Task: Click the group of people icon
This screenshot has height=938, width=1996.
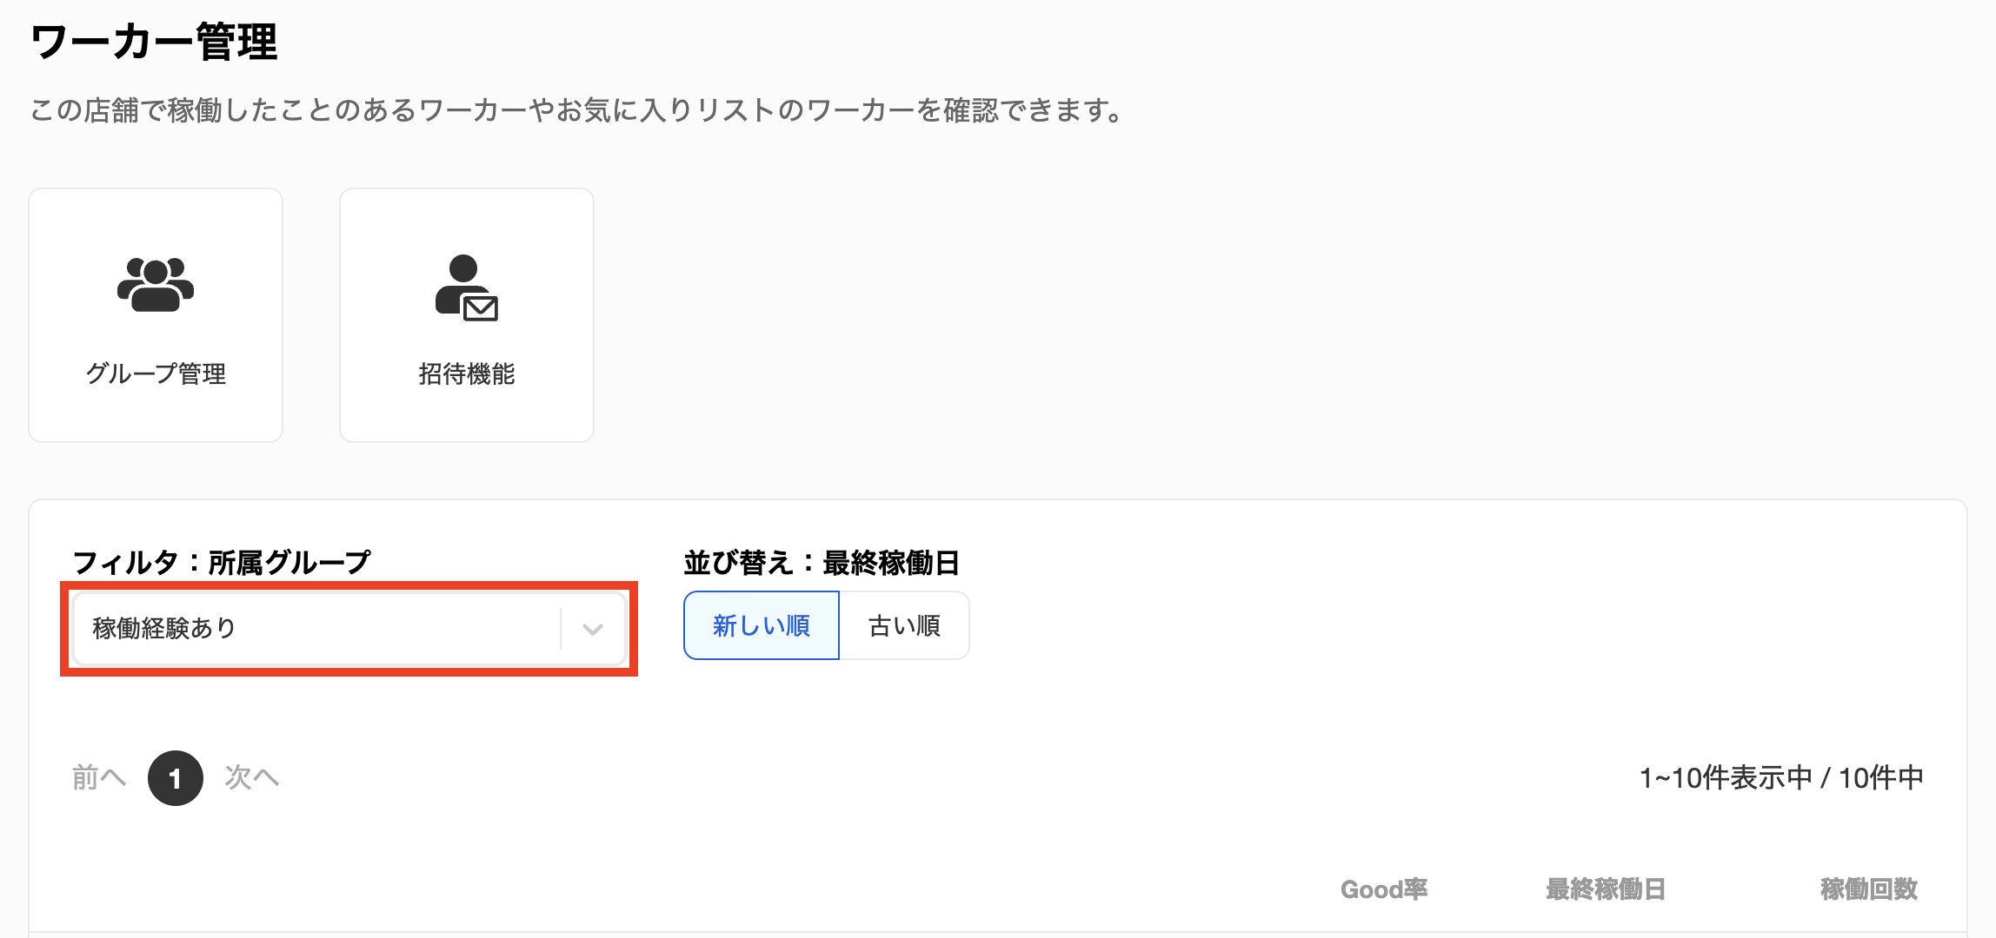Action: pyautogui.click(x=156, y=284)
